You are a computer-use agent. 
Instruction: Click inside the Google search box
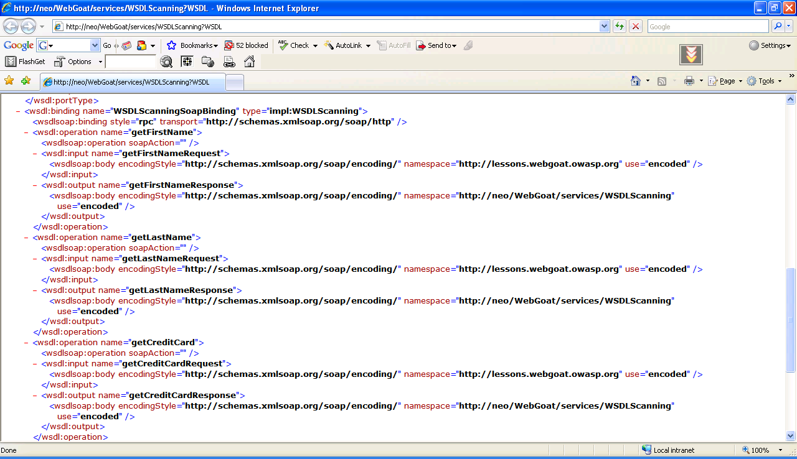point(707,27)
